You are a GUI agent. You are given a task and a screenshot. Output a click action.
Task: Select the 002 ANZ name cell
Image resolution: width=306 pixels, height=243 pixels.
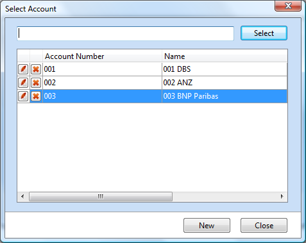coord(225,83)
